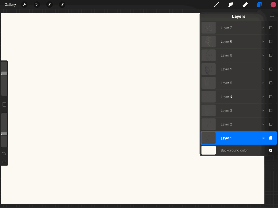The image size is (278, 208).
Task: Expand blend mode options for Layer 1
Action: (x=263, y=138)
